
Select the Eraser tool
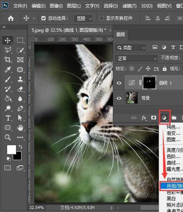[20, 89]
